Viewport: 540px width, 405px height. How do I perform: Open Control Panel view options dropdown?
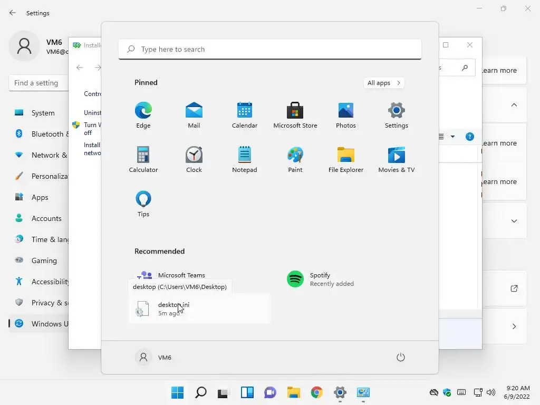pyautogui.click(x=452, y=137)
